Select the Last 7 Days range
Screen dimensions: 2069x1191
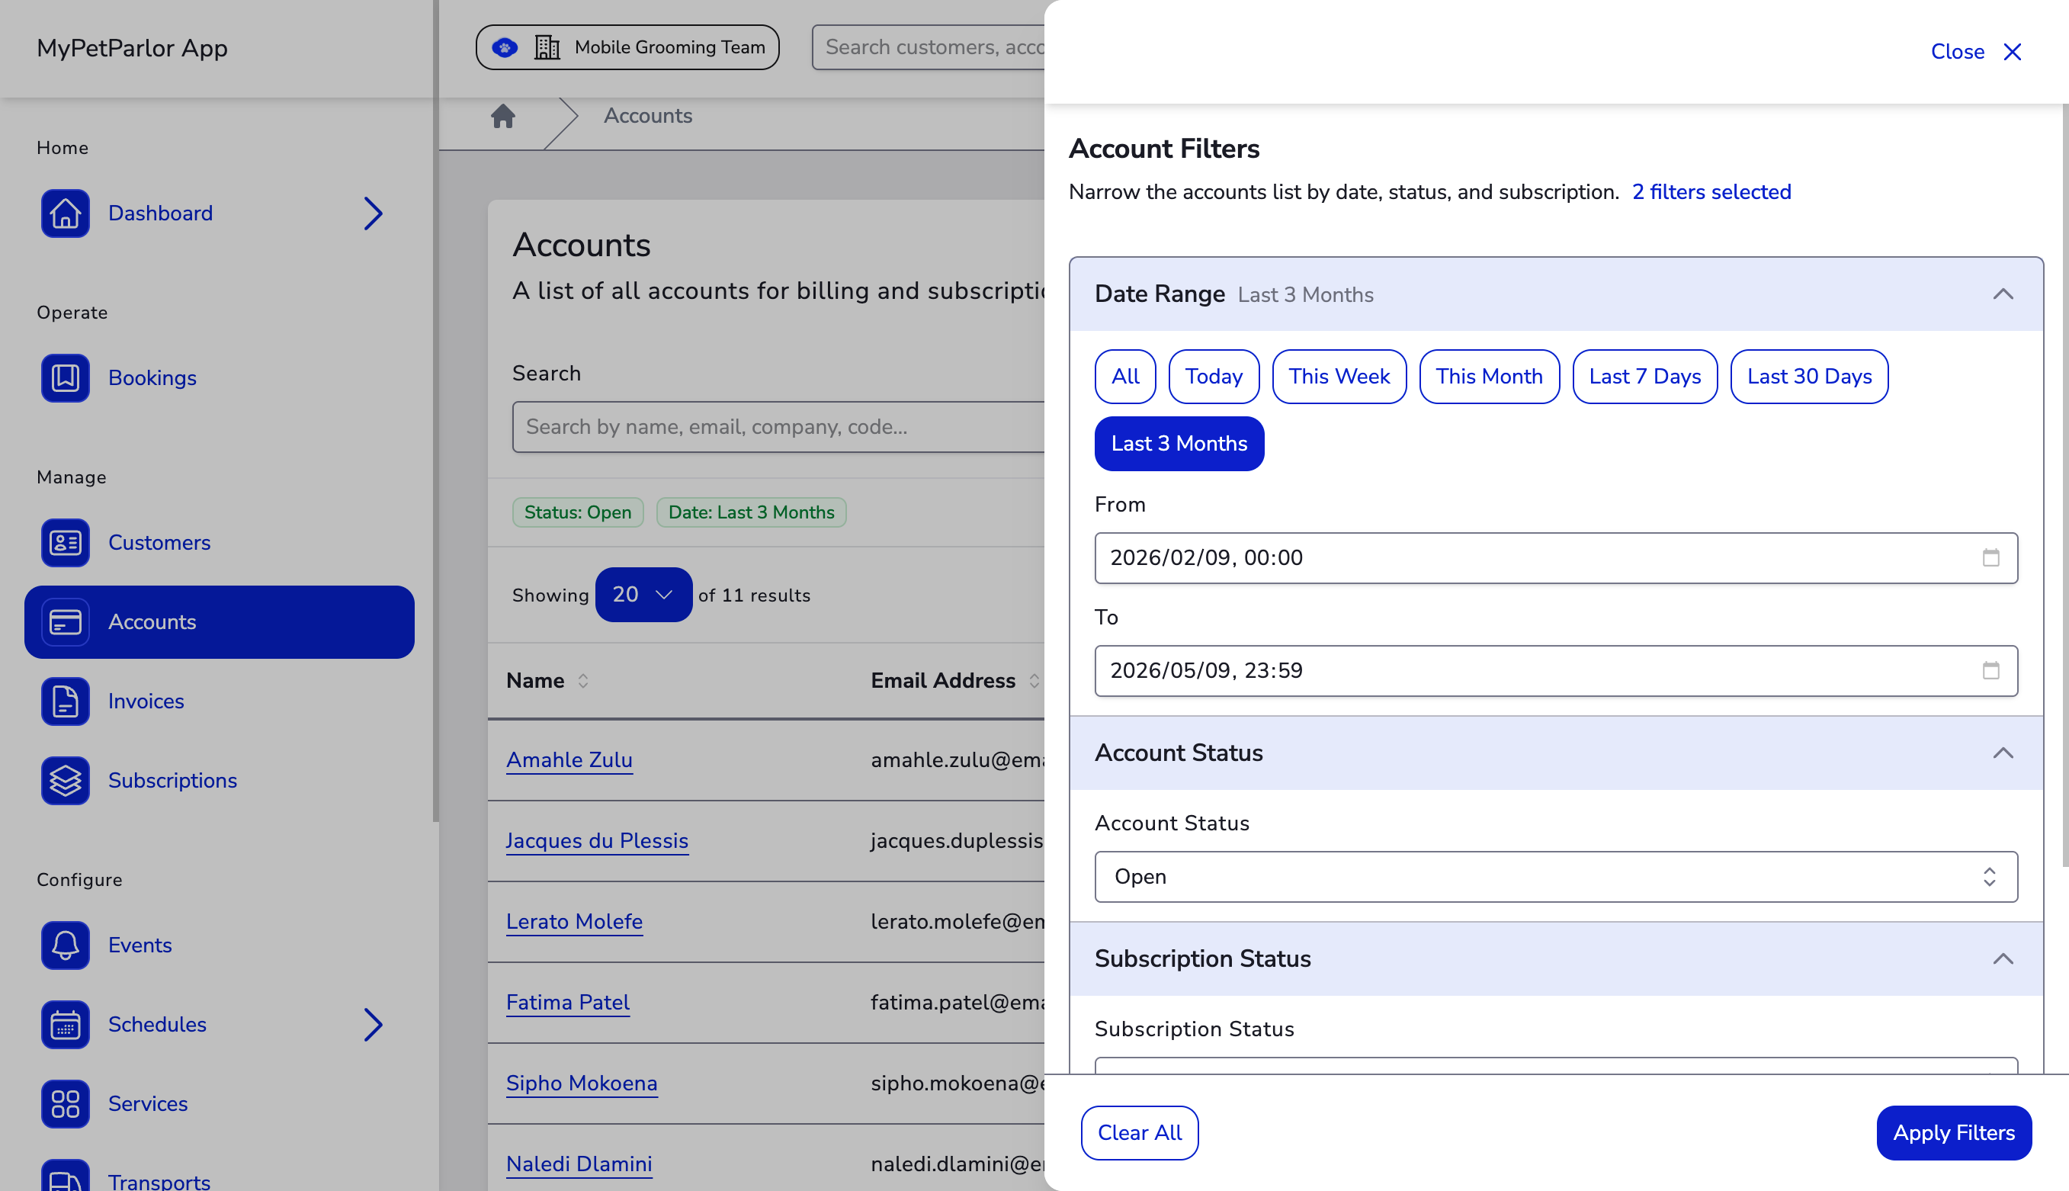pyautogui.click(x=1644, y=376)
